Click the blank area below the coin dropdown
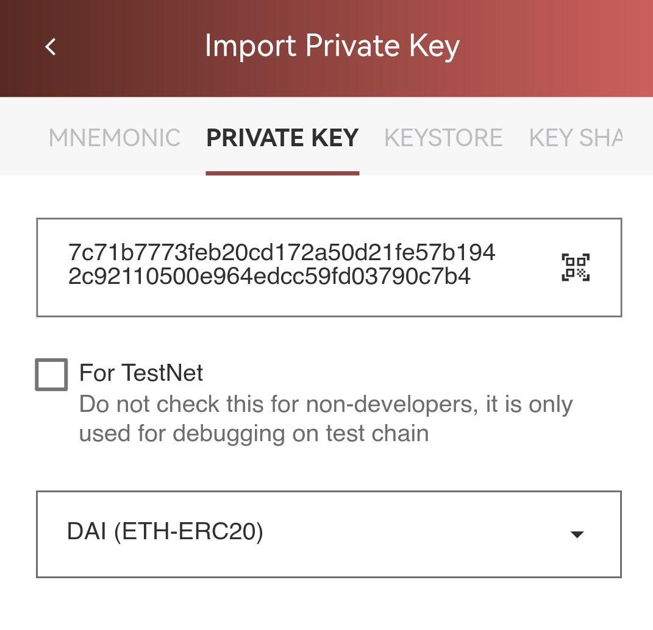 [329, 604]
